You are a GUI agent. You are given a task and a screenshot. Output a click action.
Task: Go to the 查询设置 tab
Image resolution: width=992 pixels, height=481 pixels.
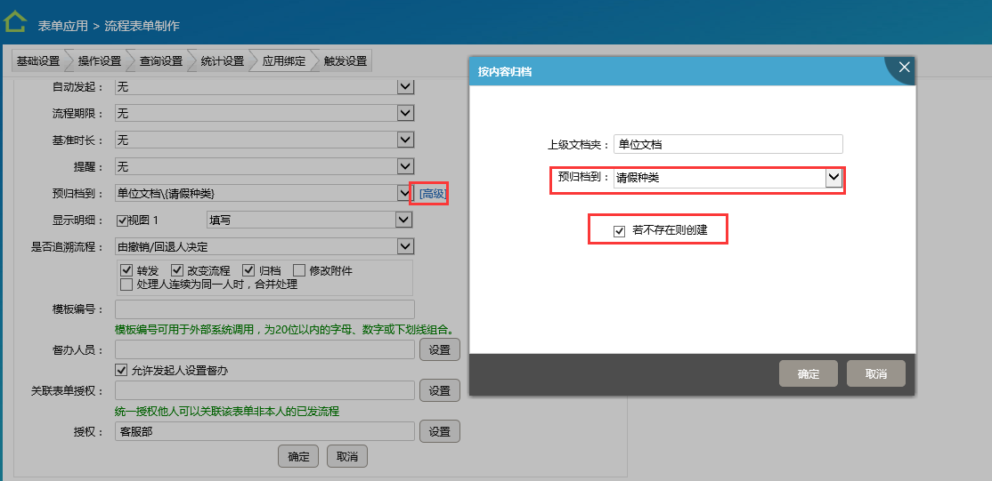pyautogui.click(x=160, y=61)
